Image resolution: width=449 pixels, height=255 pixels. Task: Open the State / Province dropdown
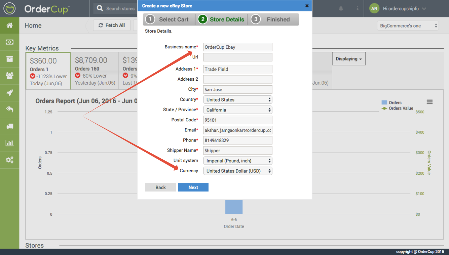238,110
